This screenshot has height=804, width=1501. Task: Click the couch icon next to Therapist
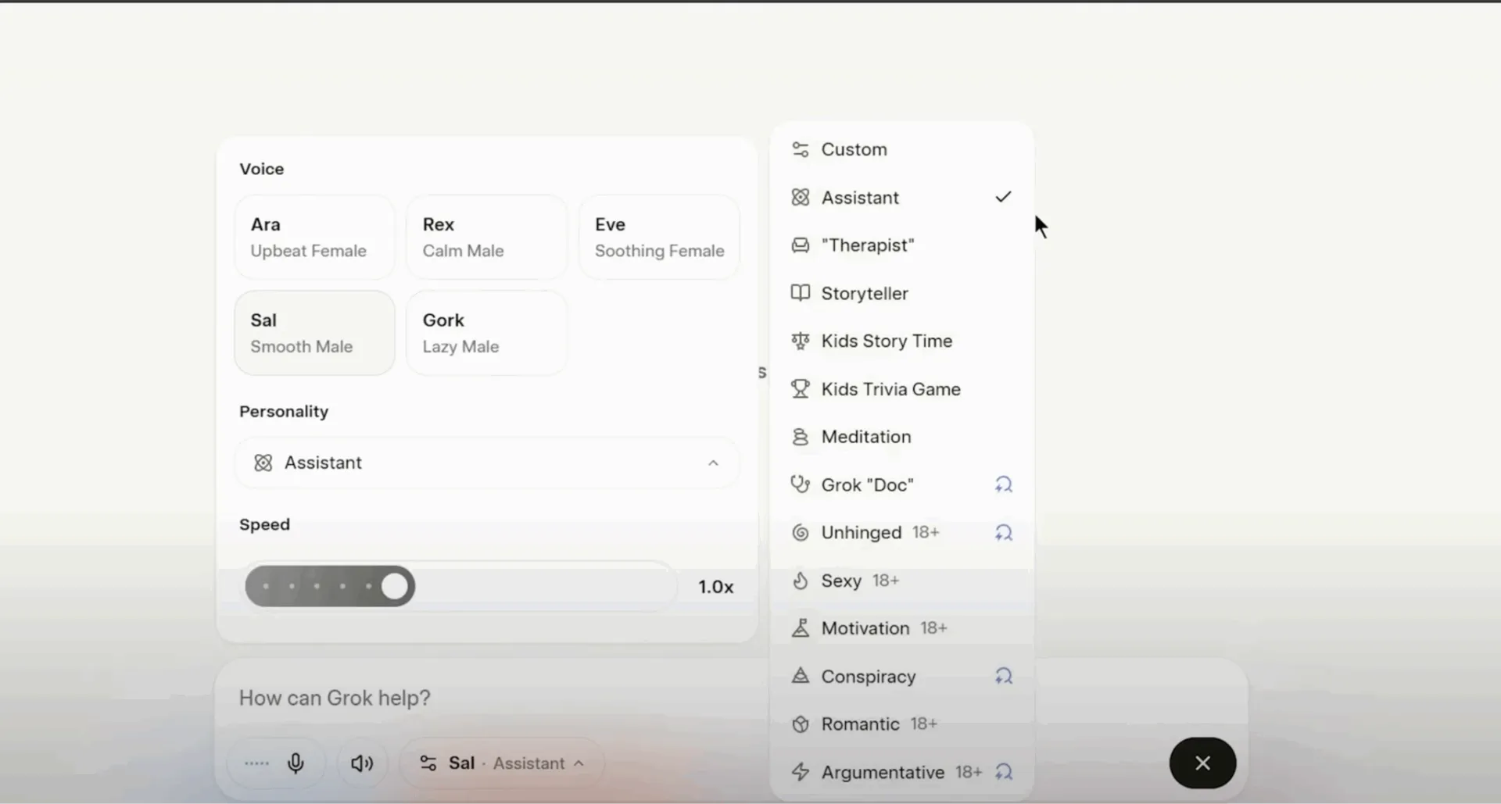pyautogui.click(x=800, y=245)
